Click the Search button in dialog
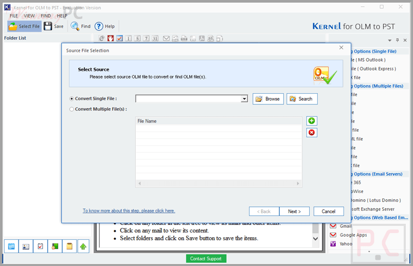This screenshot has width=413, height=266. (x=302, y=99)
